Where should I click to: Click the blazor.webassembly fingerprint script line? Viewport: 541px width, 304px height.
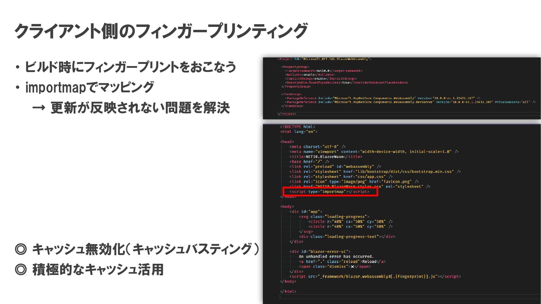[x=375, y=277]
